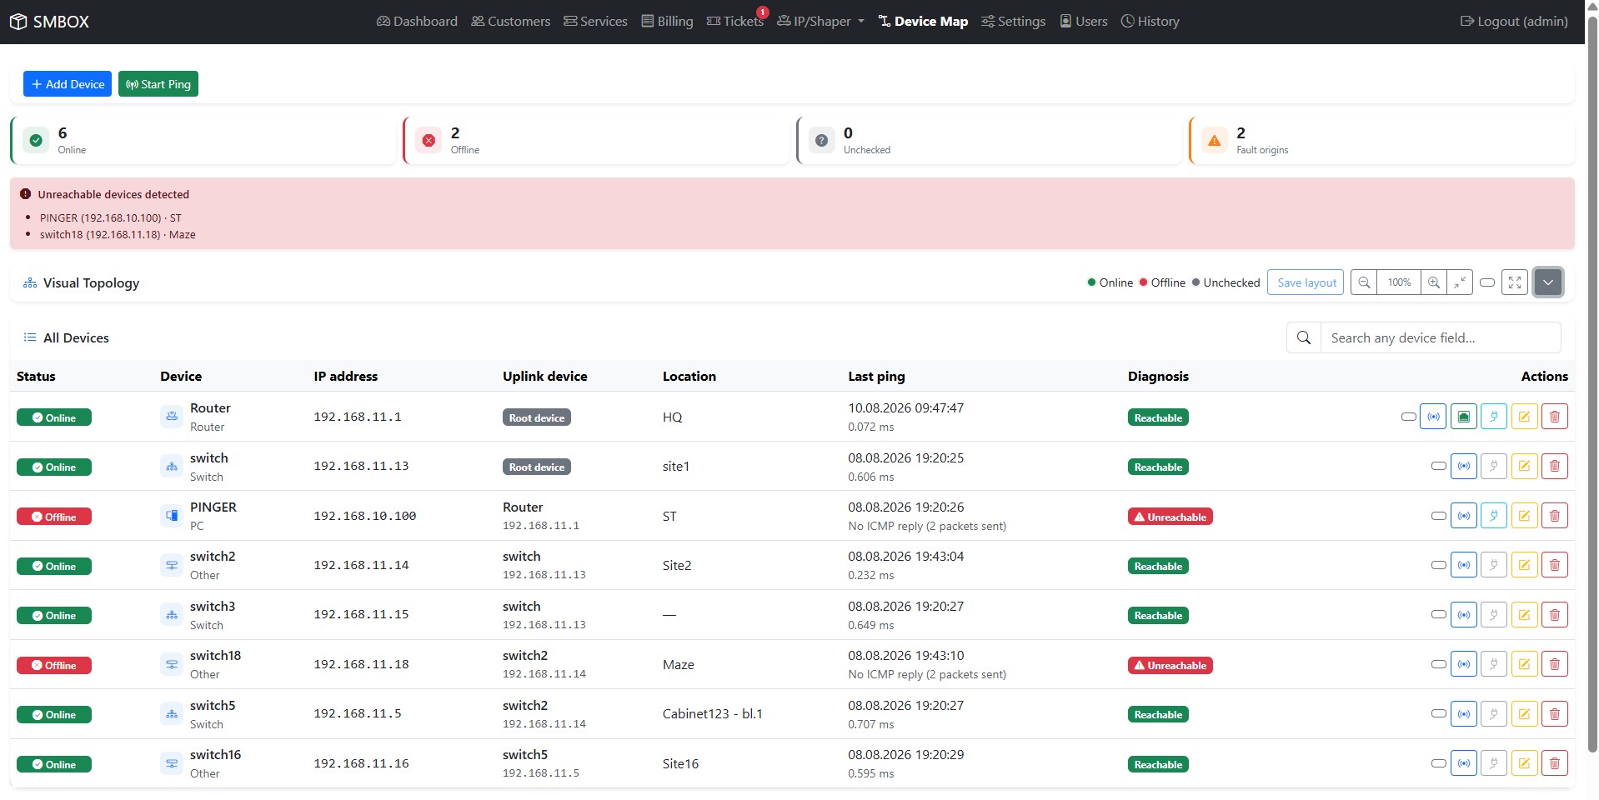Screen dimensions: 1599x800
Task: Delete the switch3 device
Action: point(1555,615)
